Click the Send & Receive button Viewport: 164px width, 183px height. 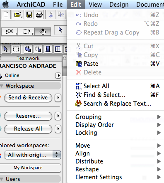(28, 98)
